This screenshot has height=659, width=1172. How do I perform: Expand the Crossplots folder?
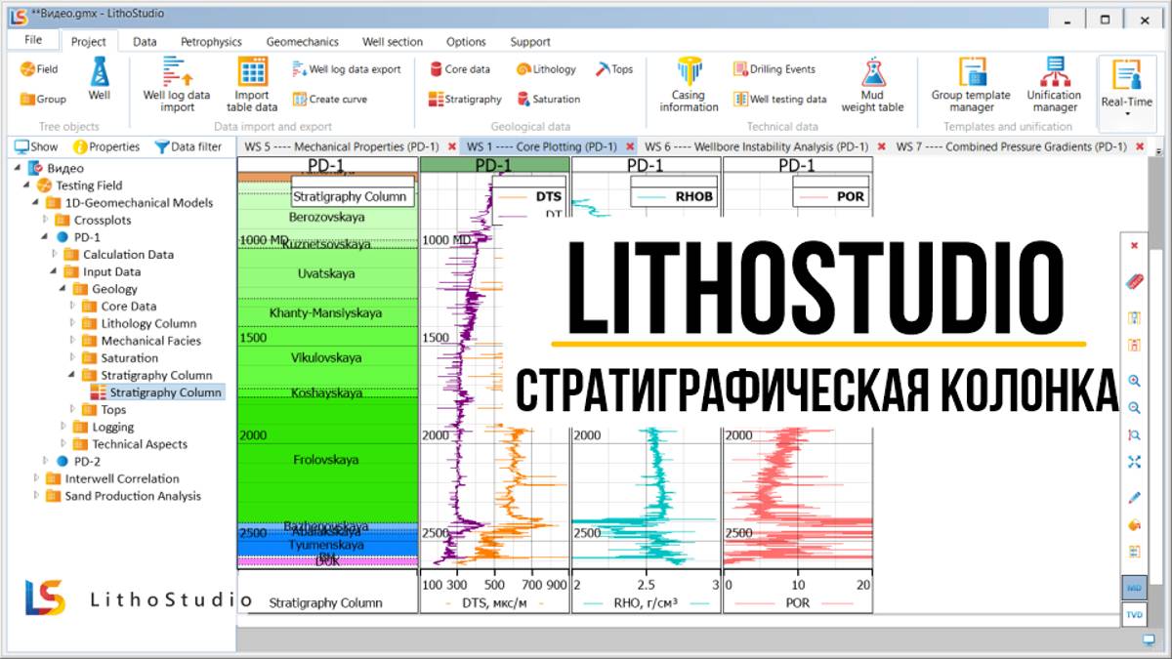tap(46, 220)
